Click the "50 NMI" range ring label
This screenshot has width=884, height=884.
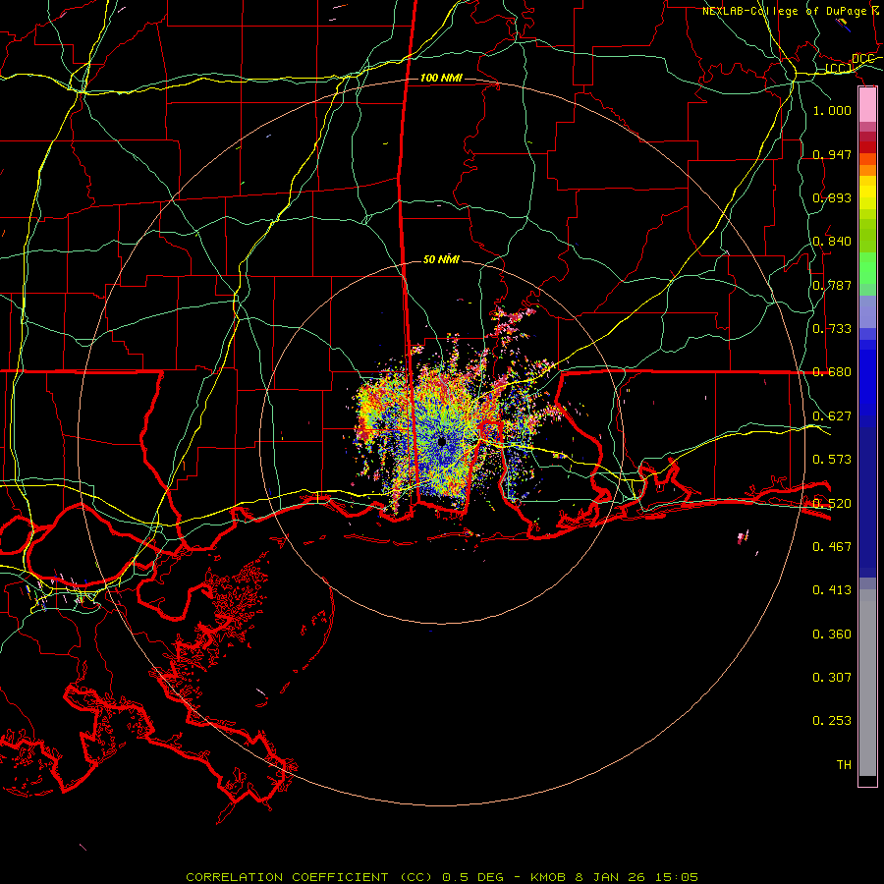point(441,259)
